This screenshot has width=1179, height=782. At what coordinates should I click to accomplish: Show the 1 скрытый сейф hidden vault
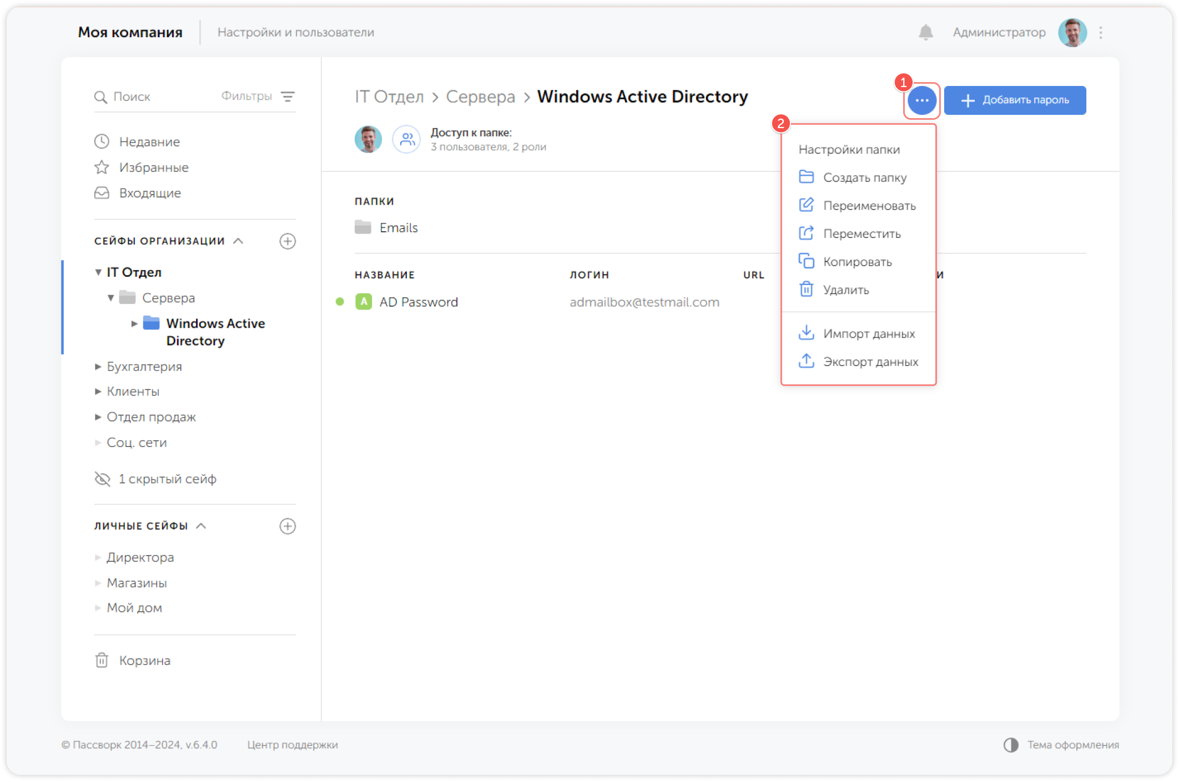point(167,479)
